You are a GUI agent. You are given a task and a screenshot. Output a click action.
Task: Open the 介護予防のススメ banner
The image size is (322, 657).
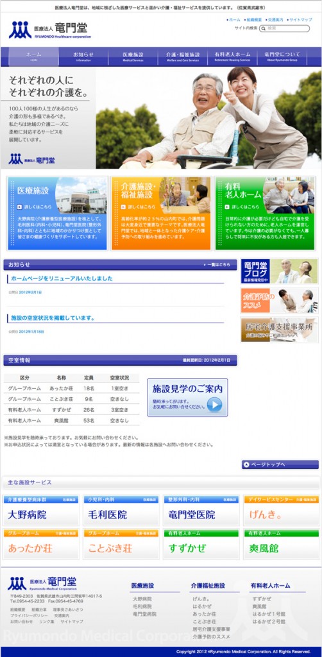tap(279, 300)
